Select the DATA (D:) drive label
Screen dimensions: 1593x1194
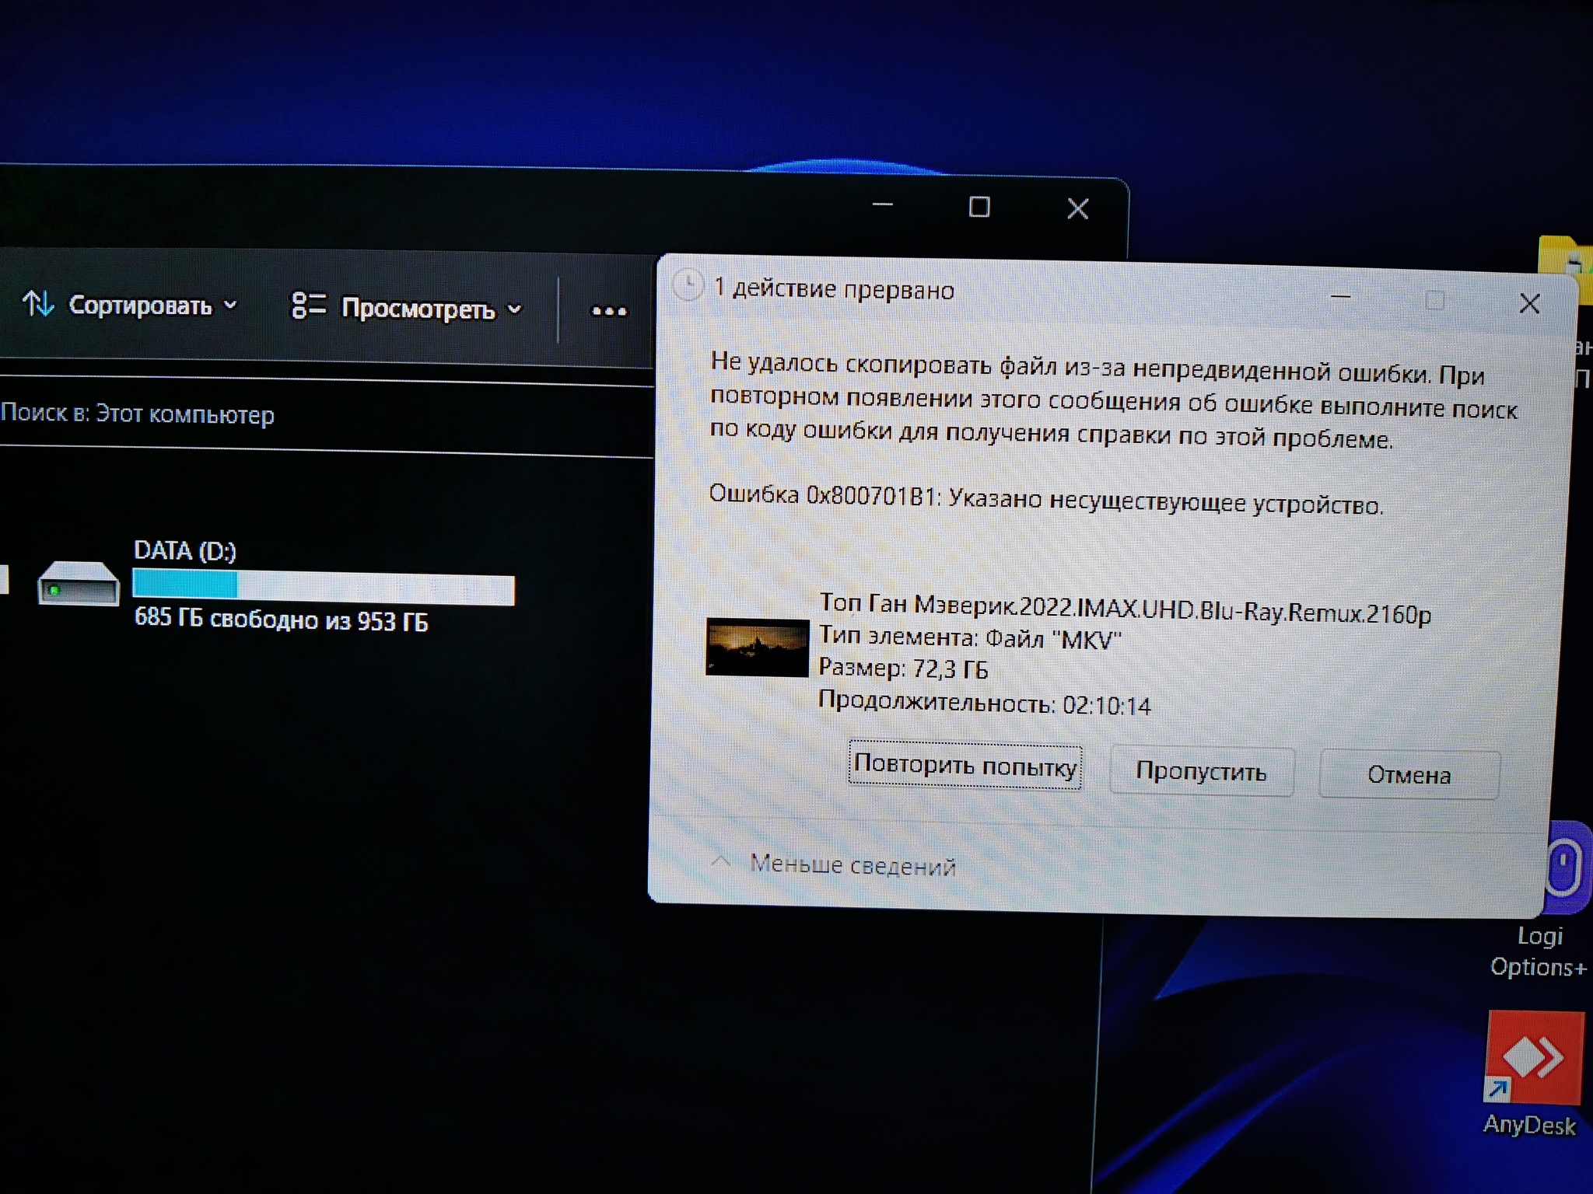185,550
